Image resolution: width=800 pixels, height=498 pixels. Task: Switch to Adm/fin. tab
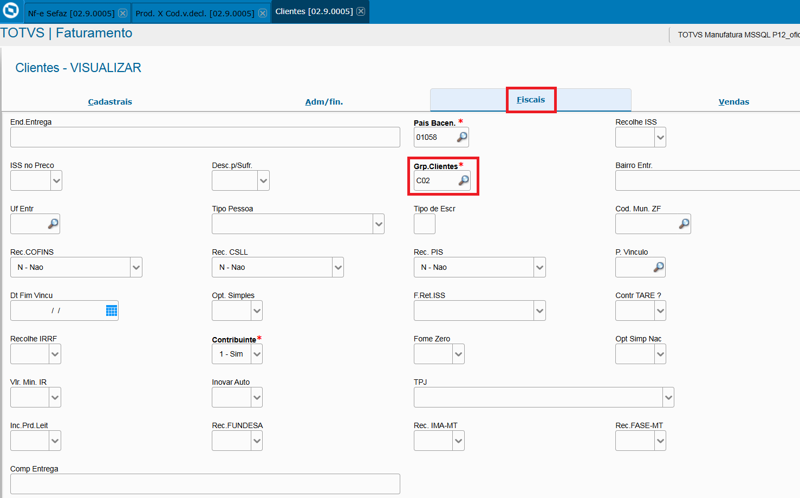point(324,102)
